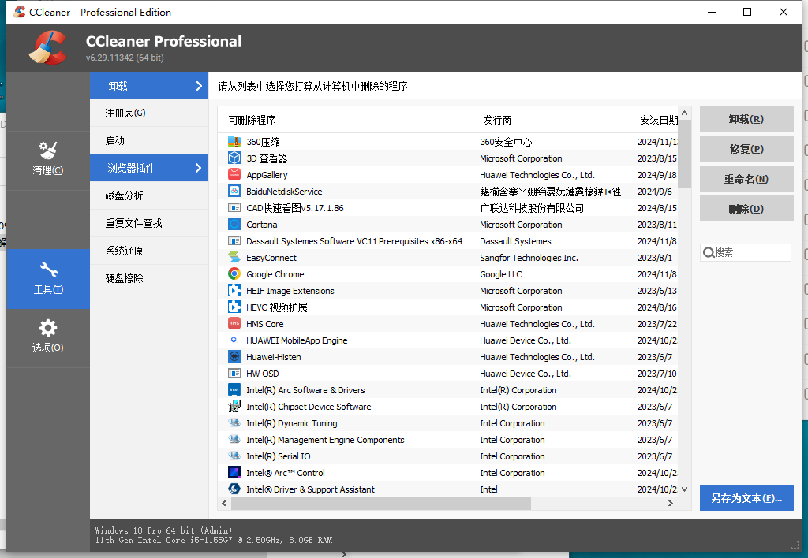Click the Google LLC publisher cell
This screenshot has width=808, height=558.
coord(500,274)
